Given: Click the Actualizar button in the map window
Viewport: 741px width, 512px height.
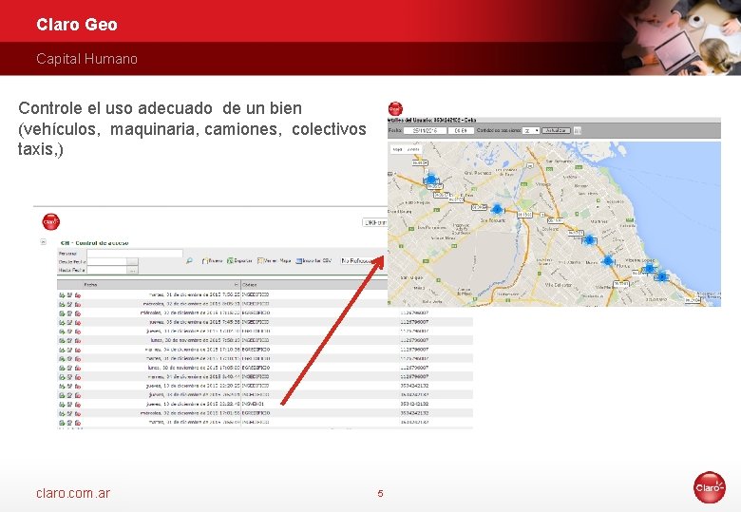Looking at the screenshot, I should (556, 130).
